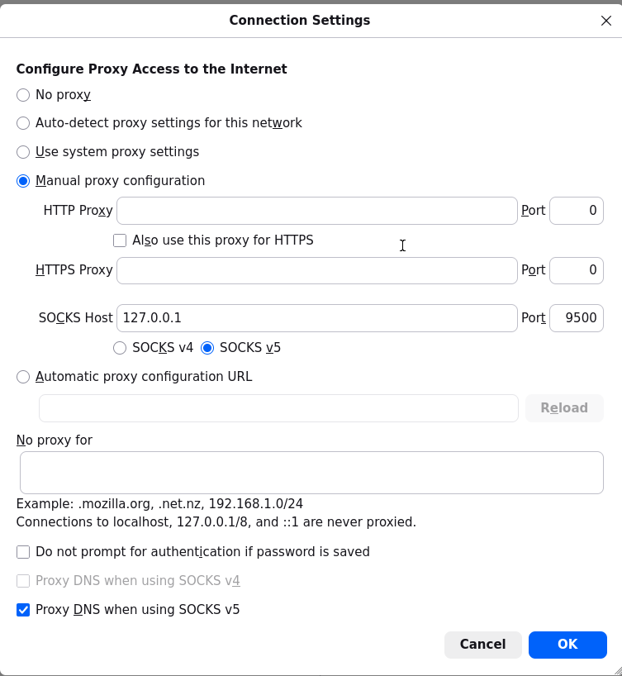Confirm settings with the OK button
622x676 pixels.
[567, 645]
